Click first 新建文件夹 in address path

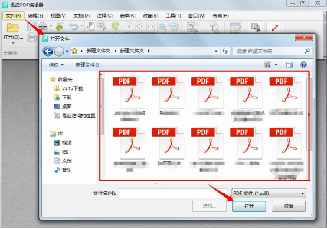(x=98, y=51)
